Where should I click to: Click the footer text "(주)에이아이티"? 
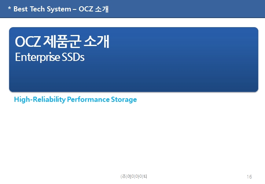pyautogui.click(x=134, y=177)
